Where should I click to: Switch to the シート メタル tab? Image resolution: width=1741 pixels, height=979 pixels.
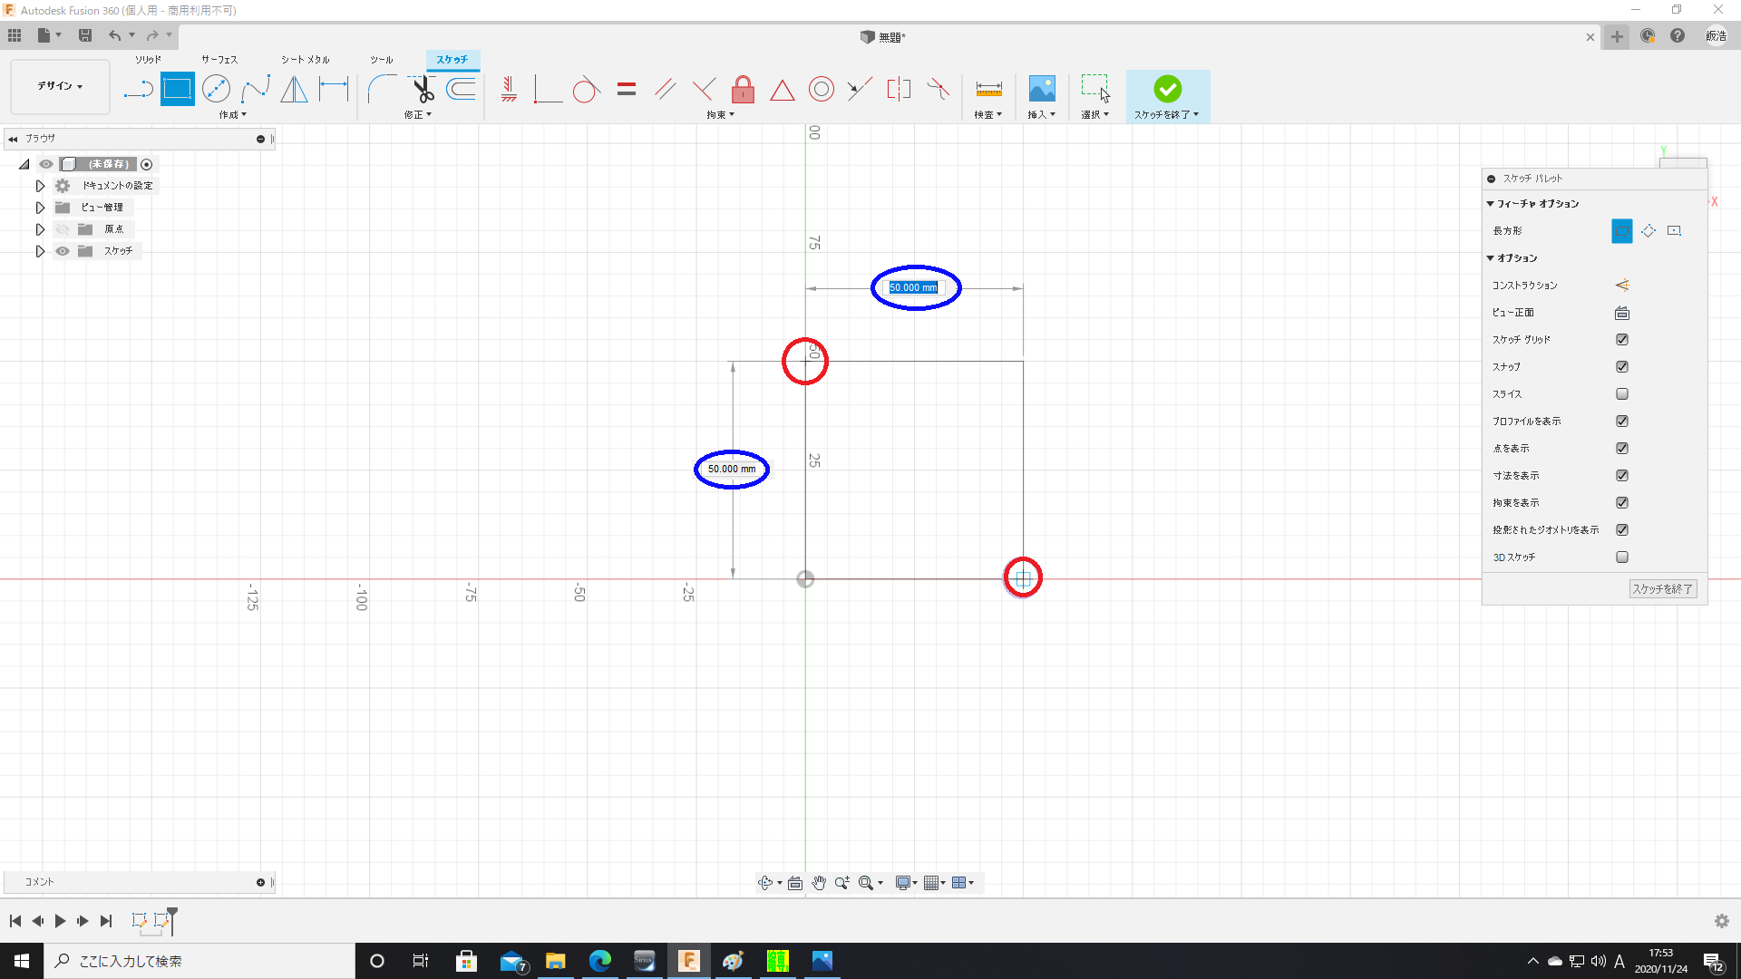pyautogui.click(x=305, y=60)
